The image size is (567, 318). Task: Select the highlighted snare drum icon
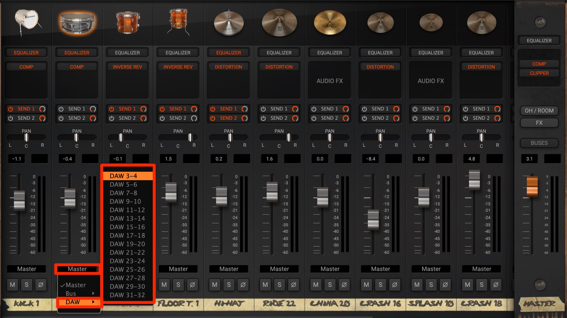[77, 23]
